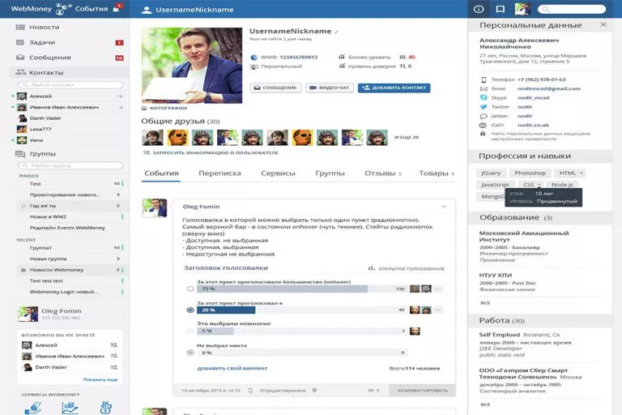Click the 'и еще 20' friends link
This screenshot has height=415, width=622.
coord(407,138)
